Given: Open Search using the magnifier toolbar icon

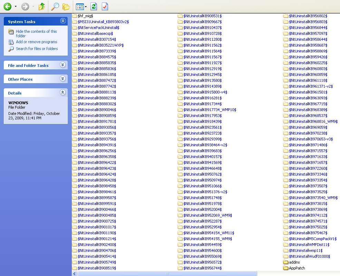Looking at the screenshot, I should click(x=55, y=6).
